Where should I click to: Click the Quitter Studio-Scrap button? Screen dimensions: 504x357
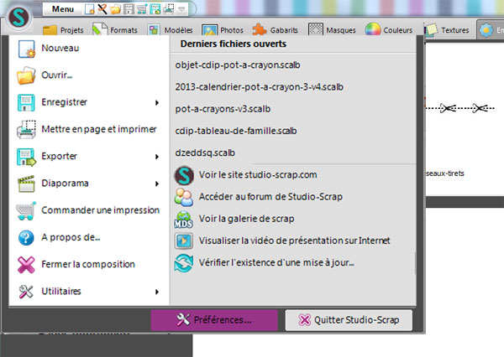[349, 320]
